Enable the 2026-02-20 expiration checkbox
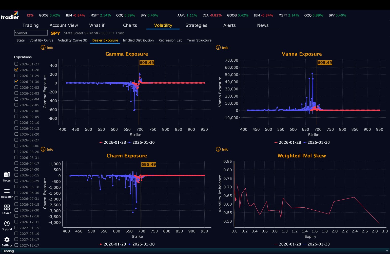 [x=16, y=134]
